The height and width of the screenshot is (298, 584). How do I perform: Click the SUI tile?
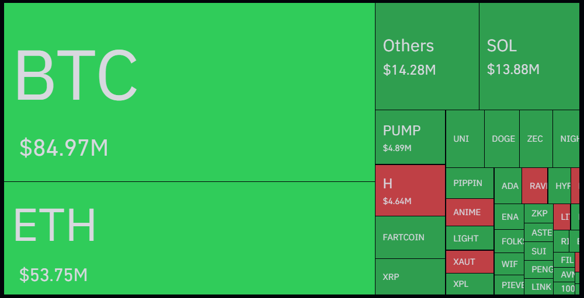click(x=538, y=251)
